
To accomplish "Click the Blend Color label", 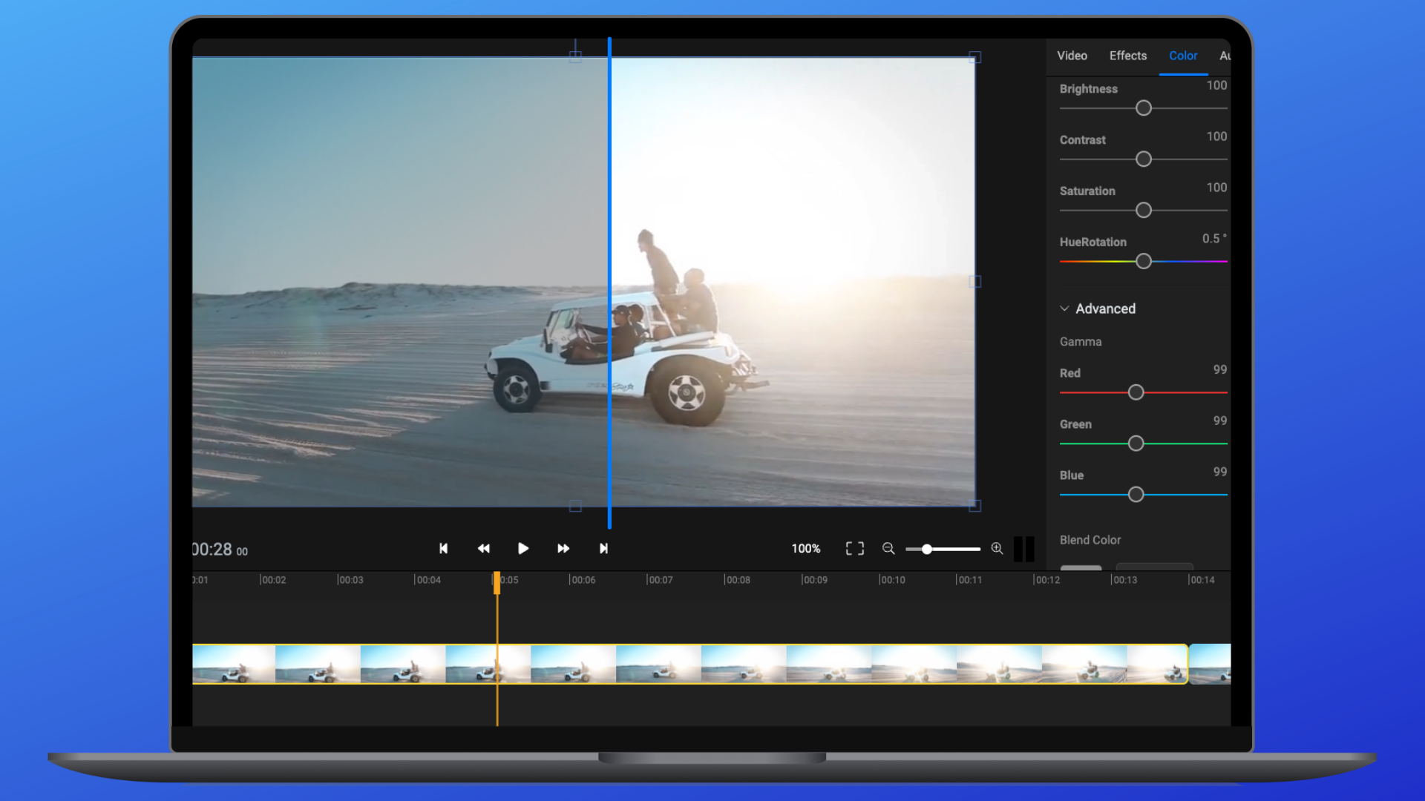I will point(1090,540).
